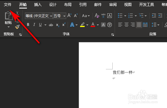
Task: Apply distributed alignment
Action: tap(145, 25)
